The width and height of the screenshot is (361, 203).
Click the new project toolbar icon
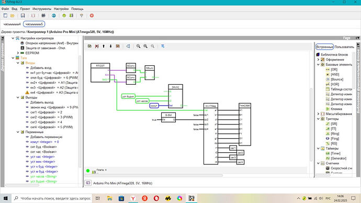pos(5,15)
